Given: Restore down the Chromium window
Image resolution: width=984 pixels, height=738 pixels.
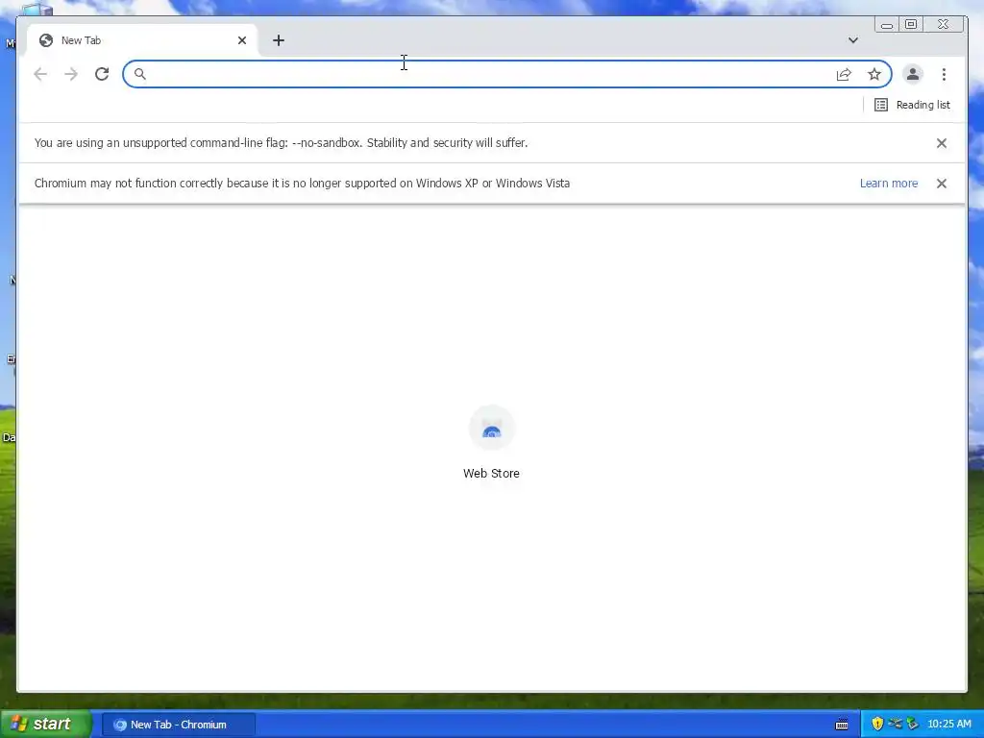Looking at the screenshot, I should pyautogui.click(x=911, y=24).
